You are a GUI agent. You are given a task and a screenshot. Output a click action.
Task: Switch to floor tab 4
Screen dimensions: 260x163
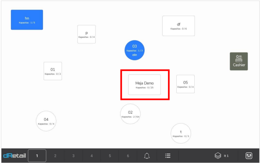coord(92,156)
